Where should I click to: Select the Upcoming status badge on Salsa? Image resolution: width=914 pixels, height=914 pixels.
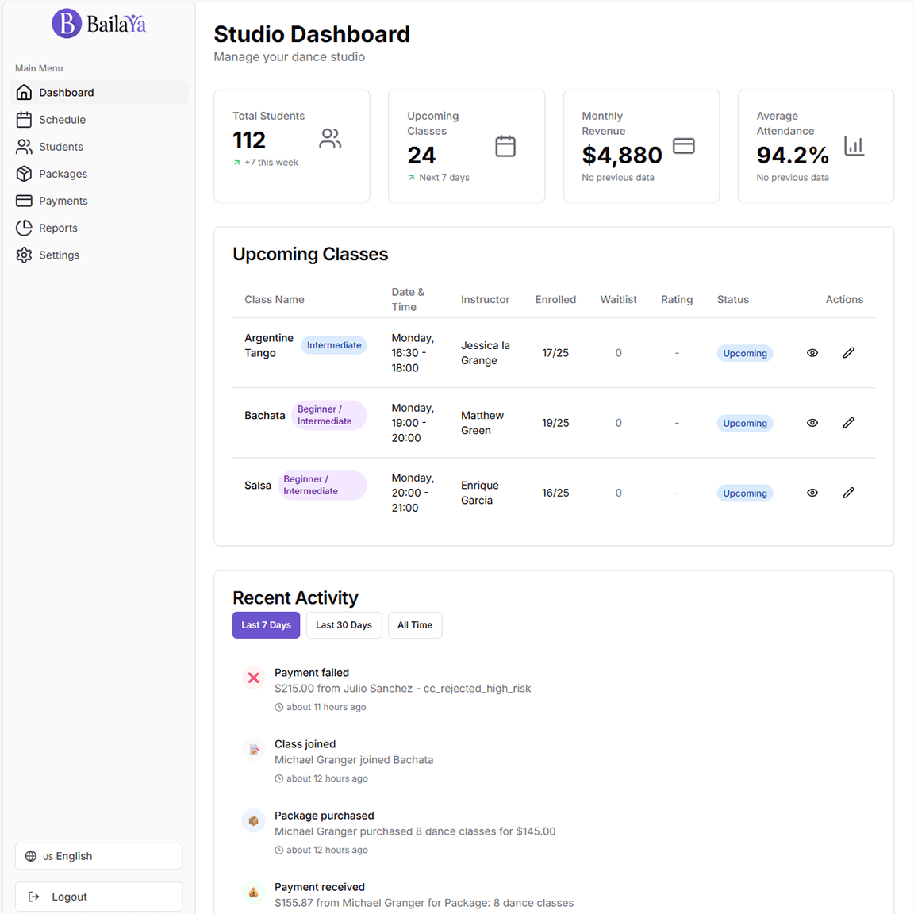[744, 493]
